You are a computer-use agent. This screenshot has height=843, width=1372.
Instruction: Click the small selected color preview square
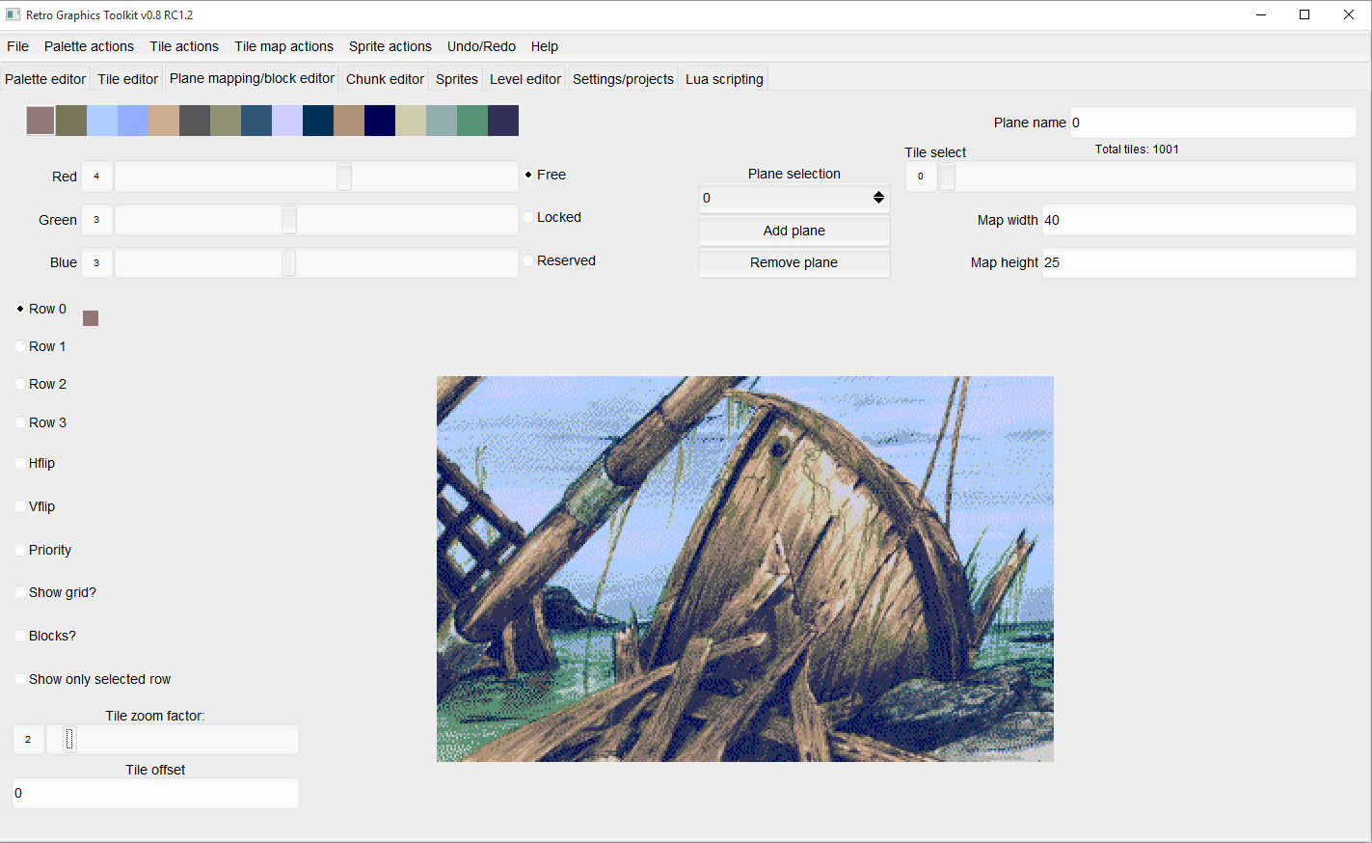pyautogui.click(x=91, y=318)
